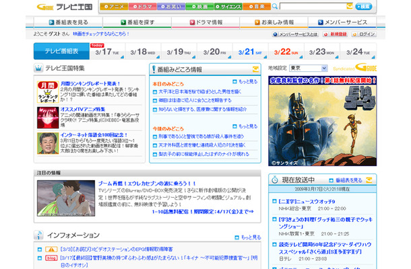Screen dimensions: 411x269
Task: Select the テレビ番組表 tab
Action: point(61,51)
